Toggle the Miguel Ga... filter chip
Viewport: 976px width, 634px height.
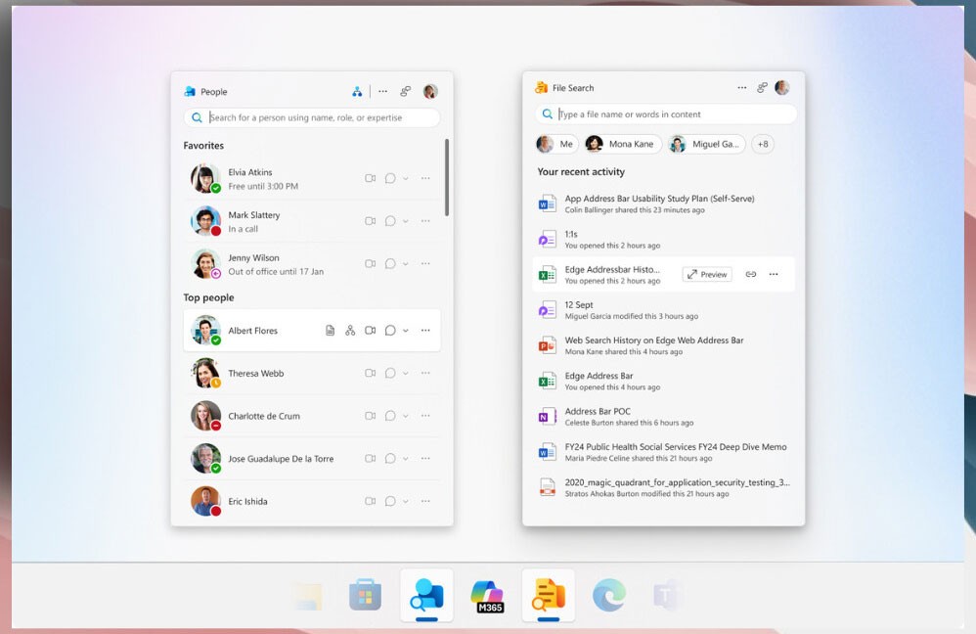pyautogui.click(x=706, y=144)
